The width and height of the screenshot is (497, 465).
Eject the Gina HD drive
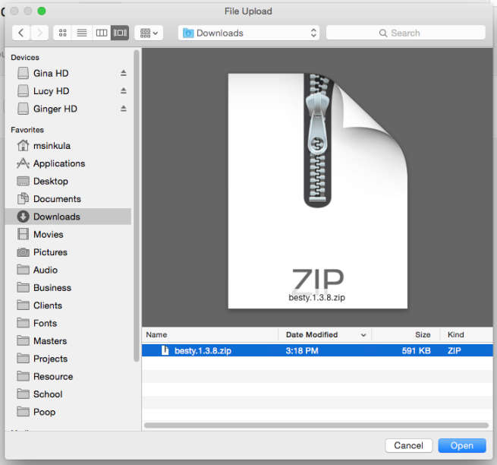(x=124, y=73)
